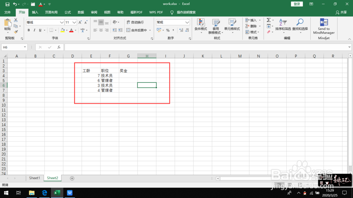Select column H header
The width and height of the screenshot is (353, 198).
coord(147,56)
